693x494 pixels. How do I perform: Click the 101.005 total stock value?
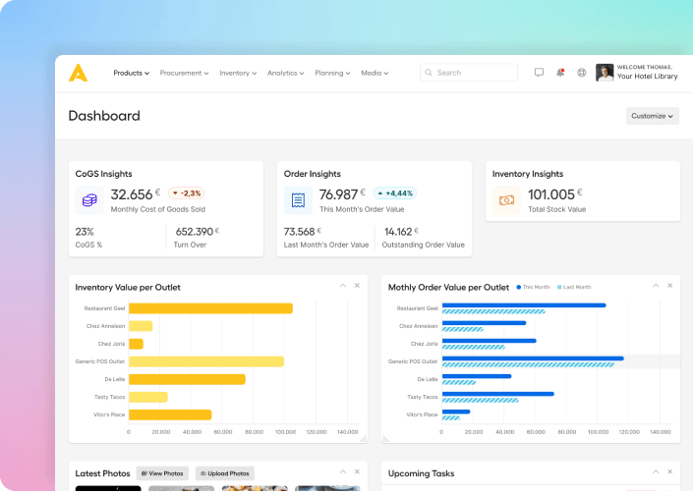(x=551, y=194)
